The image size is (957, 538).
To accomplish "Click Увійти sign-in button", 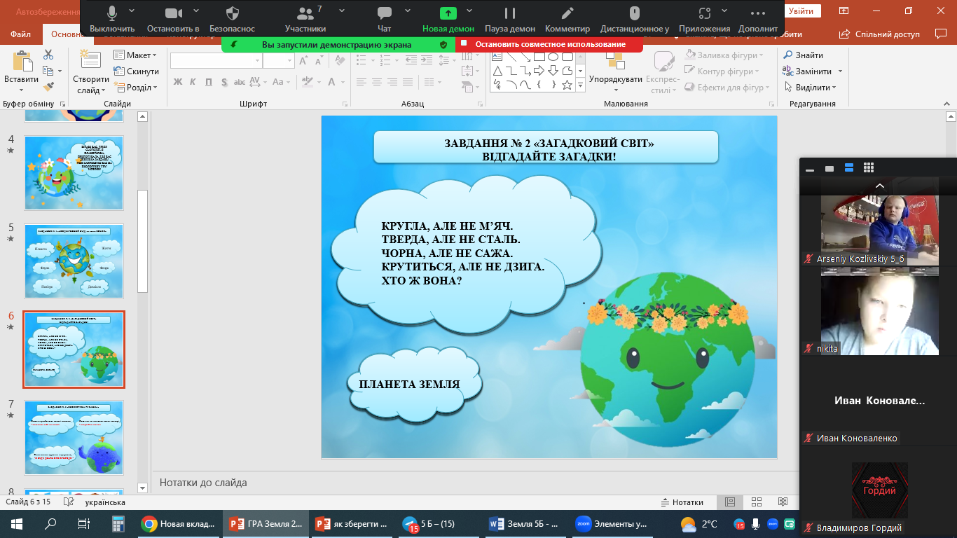I will coord(801,11).
